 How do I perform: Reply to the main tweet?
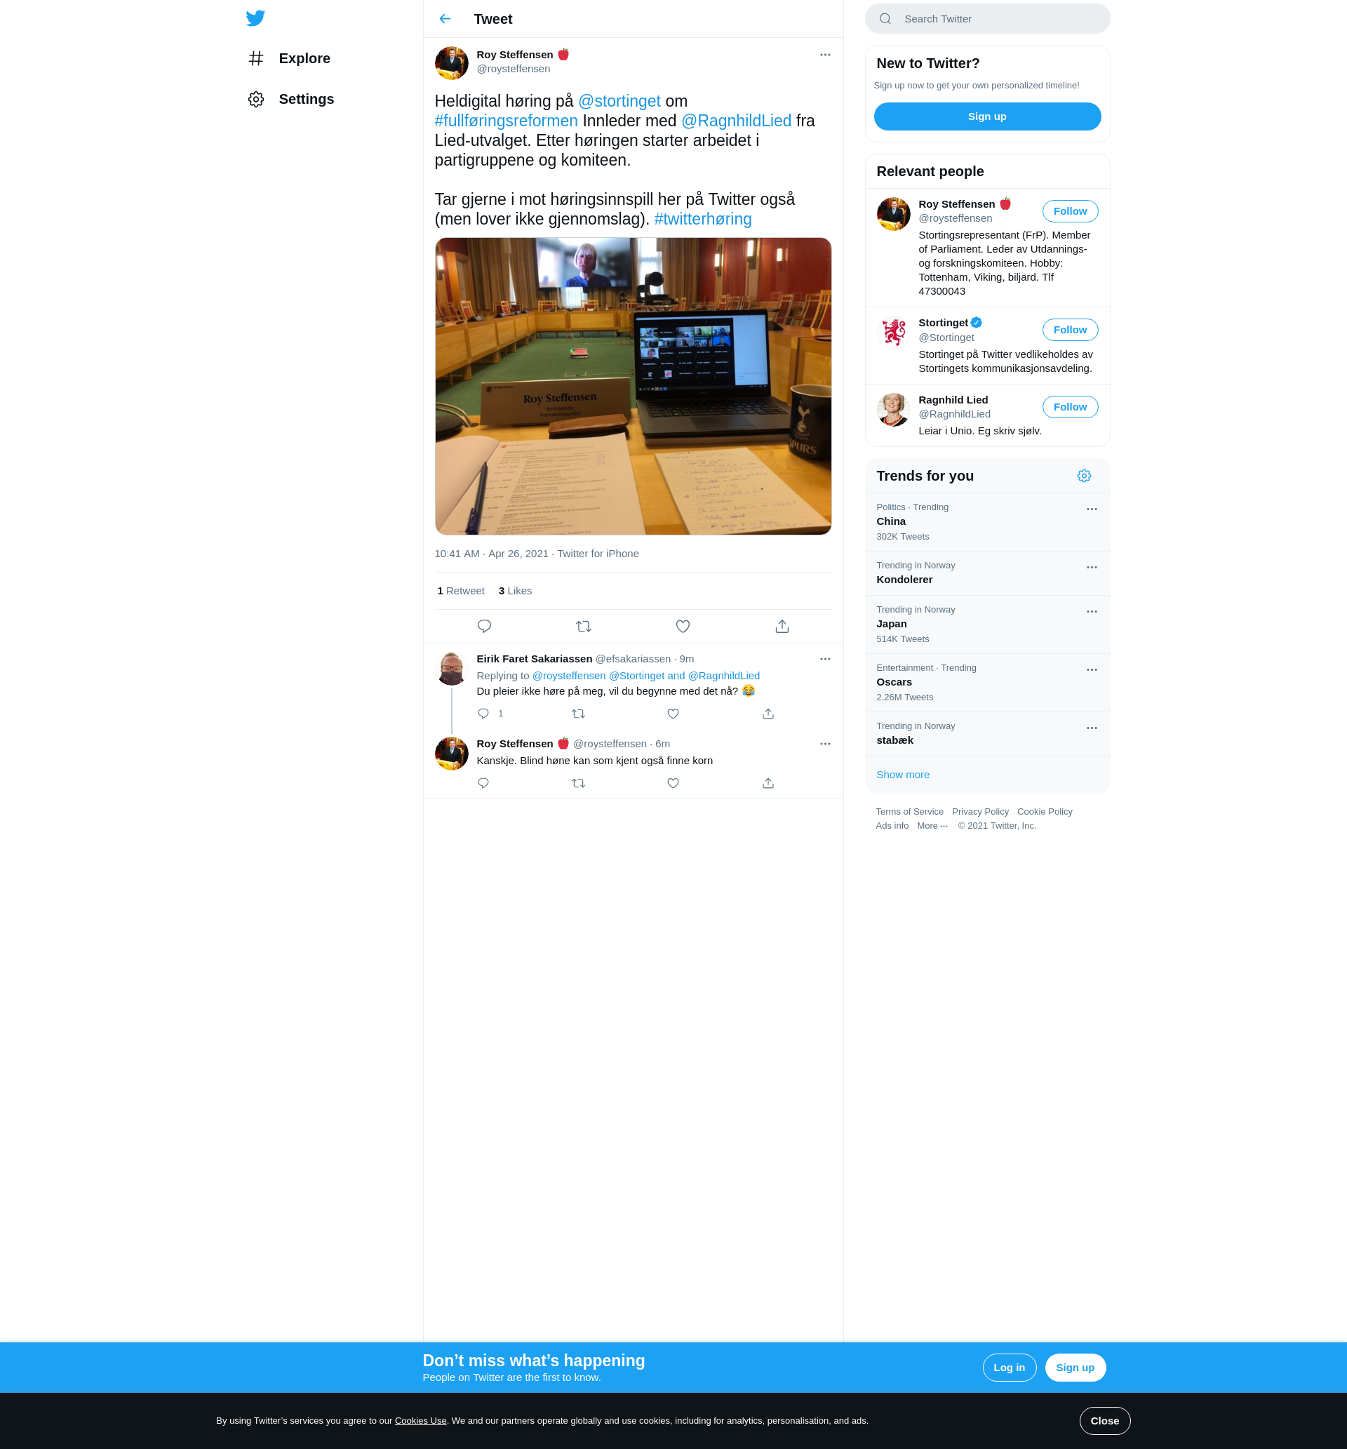coord(484,626)
